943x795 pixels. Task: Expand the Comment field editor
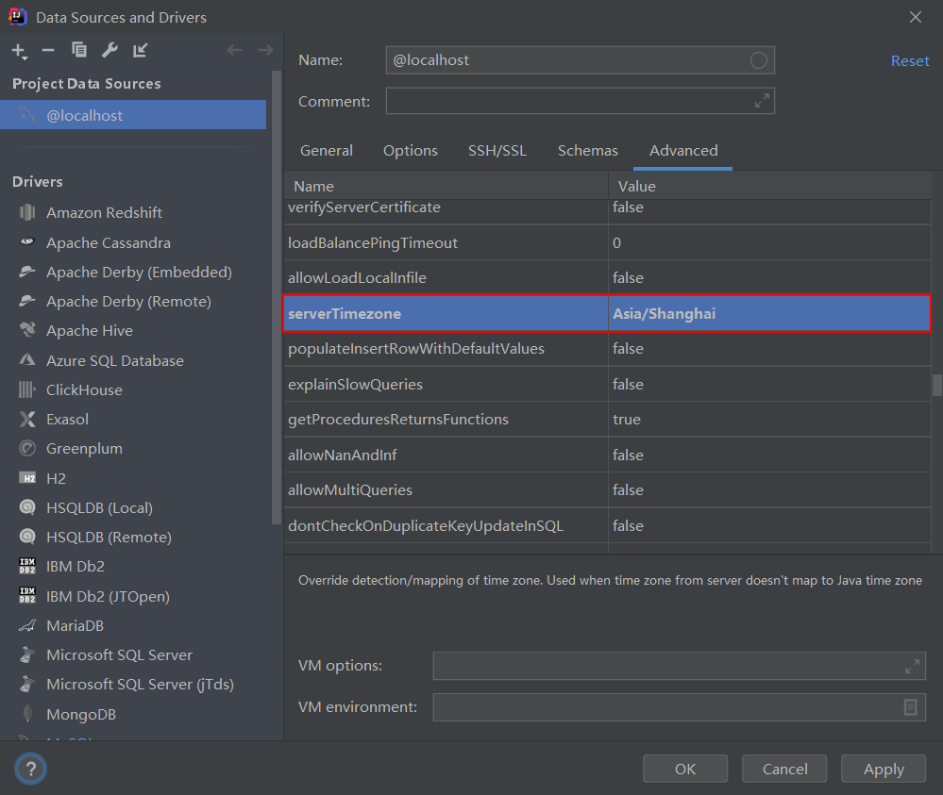click(762, 101)
